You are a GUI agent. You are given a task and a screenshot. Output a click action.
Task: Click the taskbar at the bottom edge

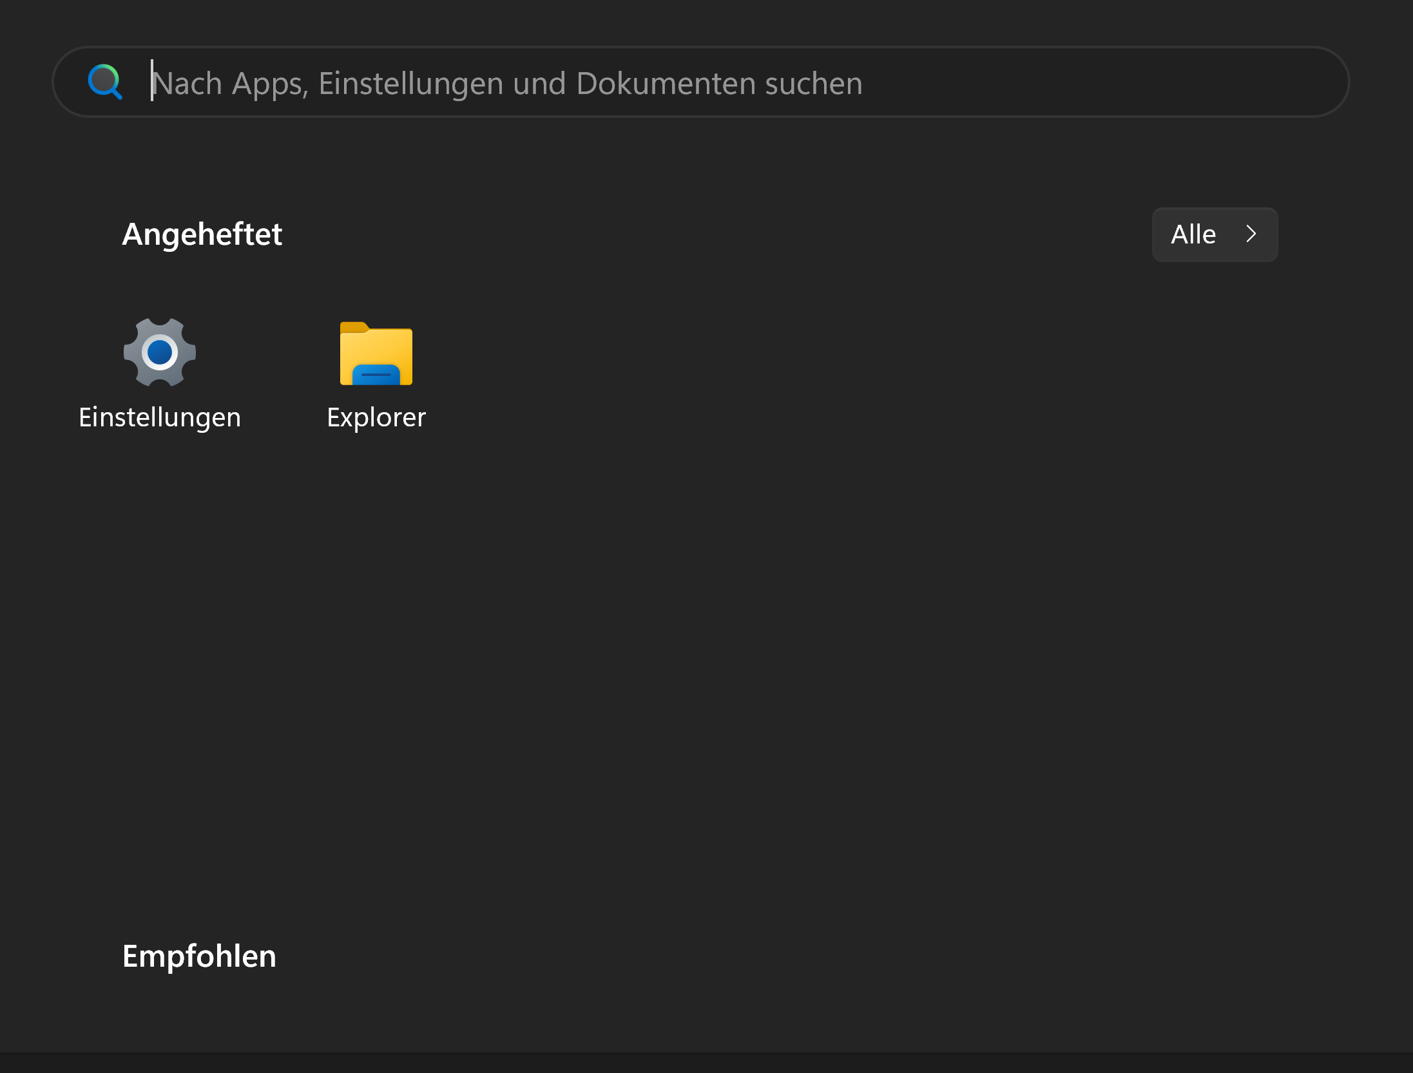point(706,1063)
